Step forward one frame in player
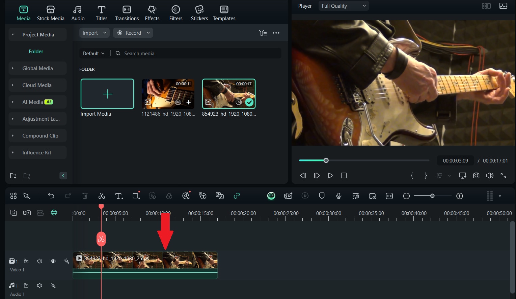The height and width of the screenshot is (299, 516). (x=317, y=175)
